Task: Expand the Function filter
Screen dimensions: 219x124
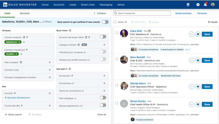Action: pos(50,93)
